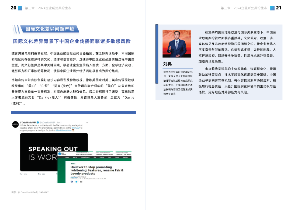
Task: Click the @NAACP mention link
Action: coord(76,128)
